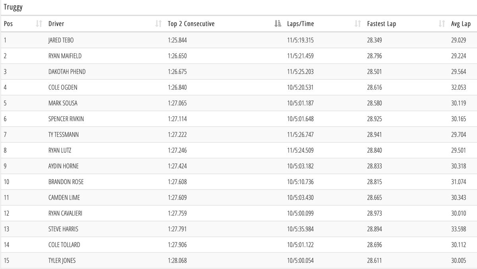Click the Driver column header text

56,24
